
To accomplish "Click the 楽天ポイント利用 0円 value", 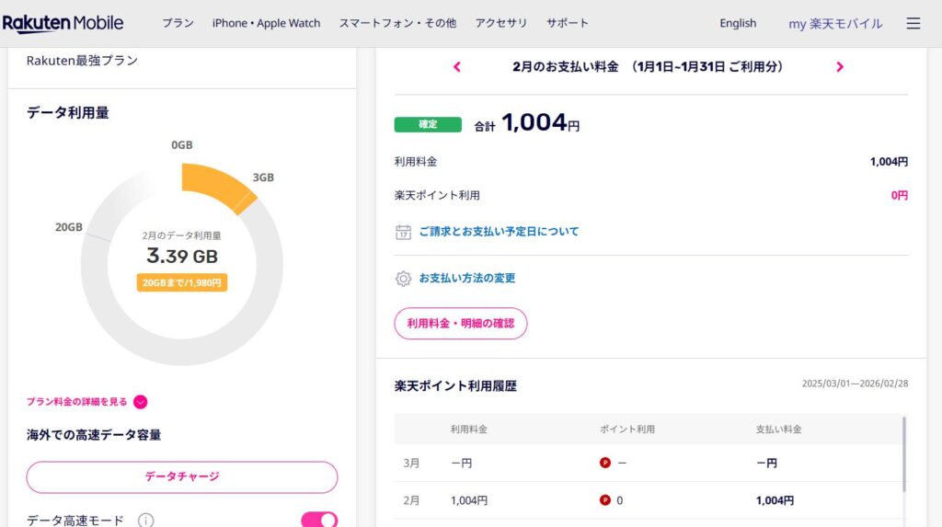I will [900, 195].
